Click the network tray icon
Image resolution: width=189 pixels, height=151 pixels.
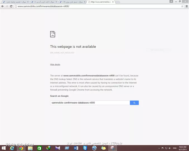(x=166, y=148)
